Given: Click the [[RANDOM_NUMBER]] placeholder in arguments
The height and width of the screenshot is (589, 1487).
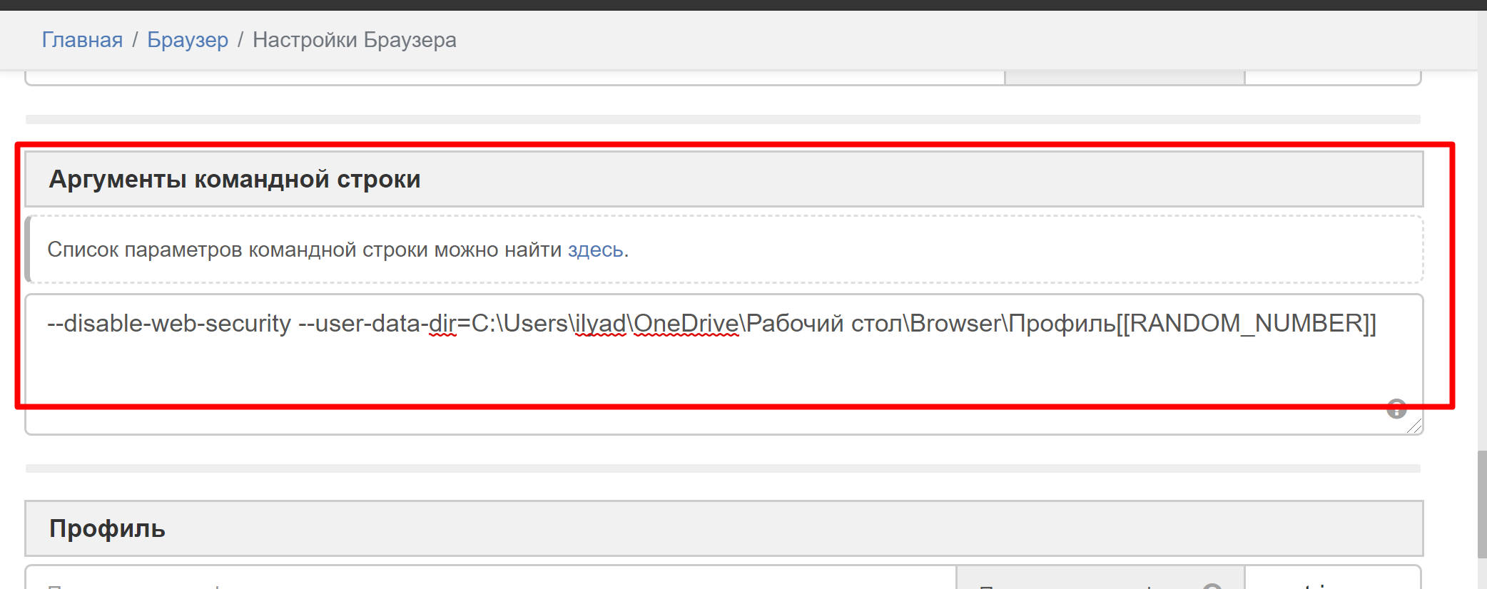Looking at the screenshot, I should tap(1246, 324).
